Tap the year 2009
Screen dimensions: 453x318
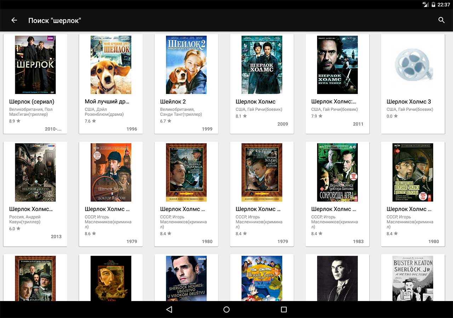click(x=283, y=124)
